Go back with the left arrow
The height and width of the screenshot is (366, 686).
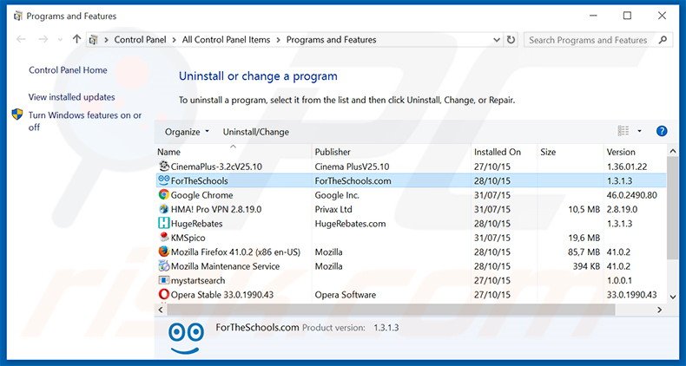coord(21,40)
